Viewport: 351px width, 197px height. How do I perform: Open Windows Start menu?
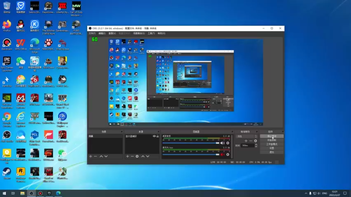click(x=4, y=193)
